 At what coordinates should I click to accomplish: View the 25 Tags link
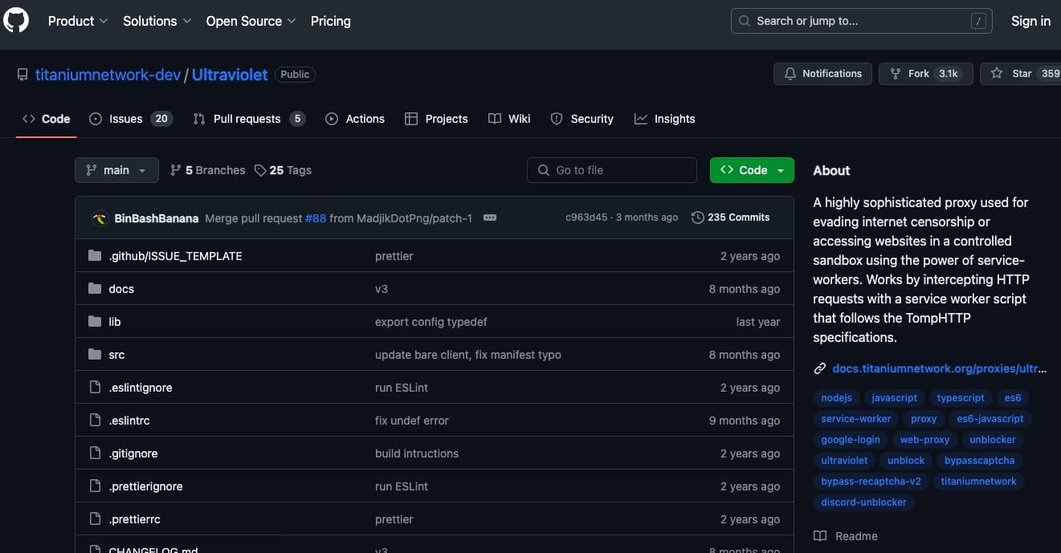[283, 170]
